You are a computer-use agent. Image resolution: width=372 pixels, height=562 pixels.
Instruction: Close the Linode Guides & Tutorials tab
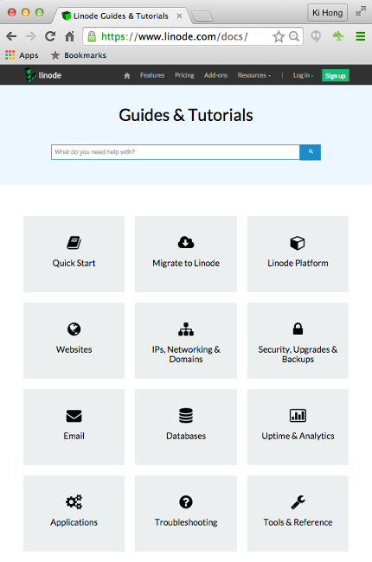[179, 16]
